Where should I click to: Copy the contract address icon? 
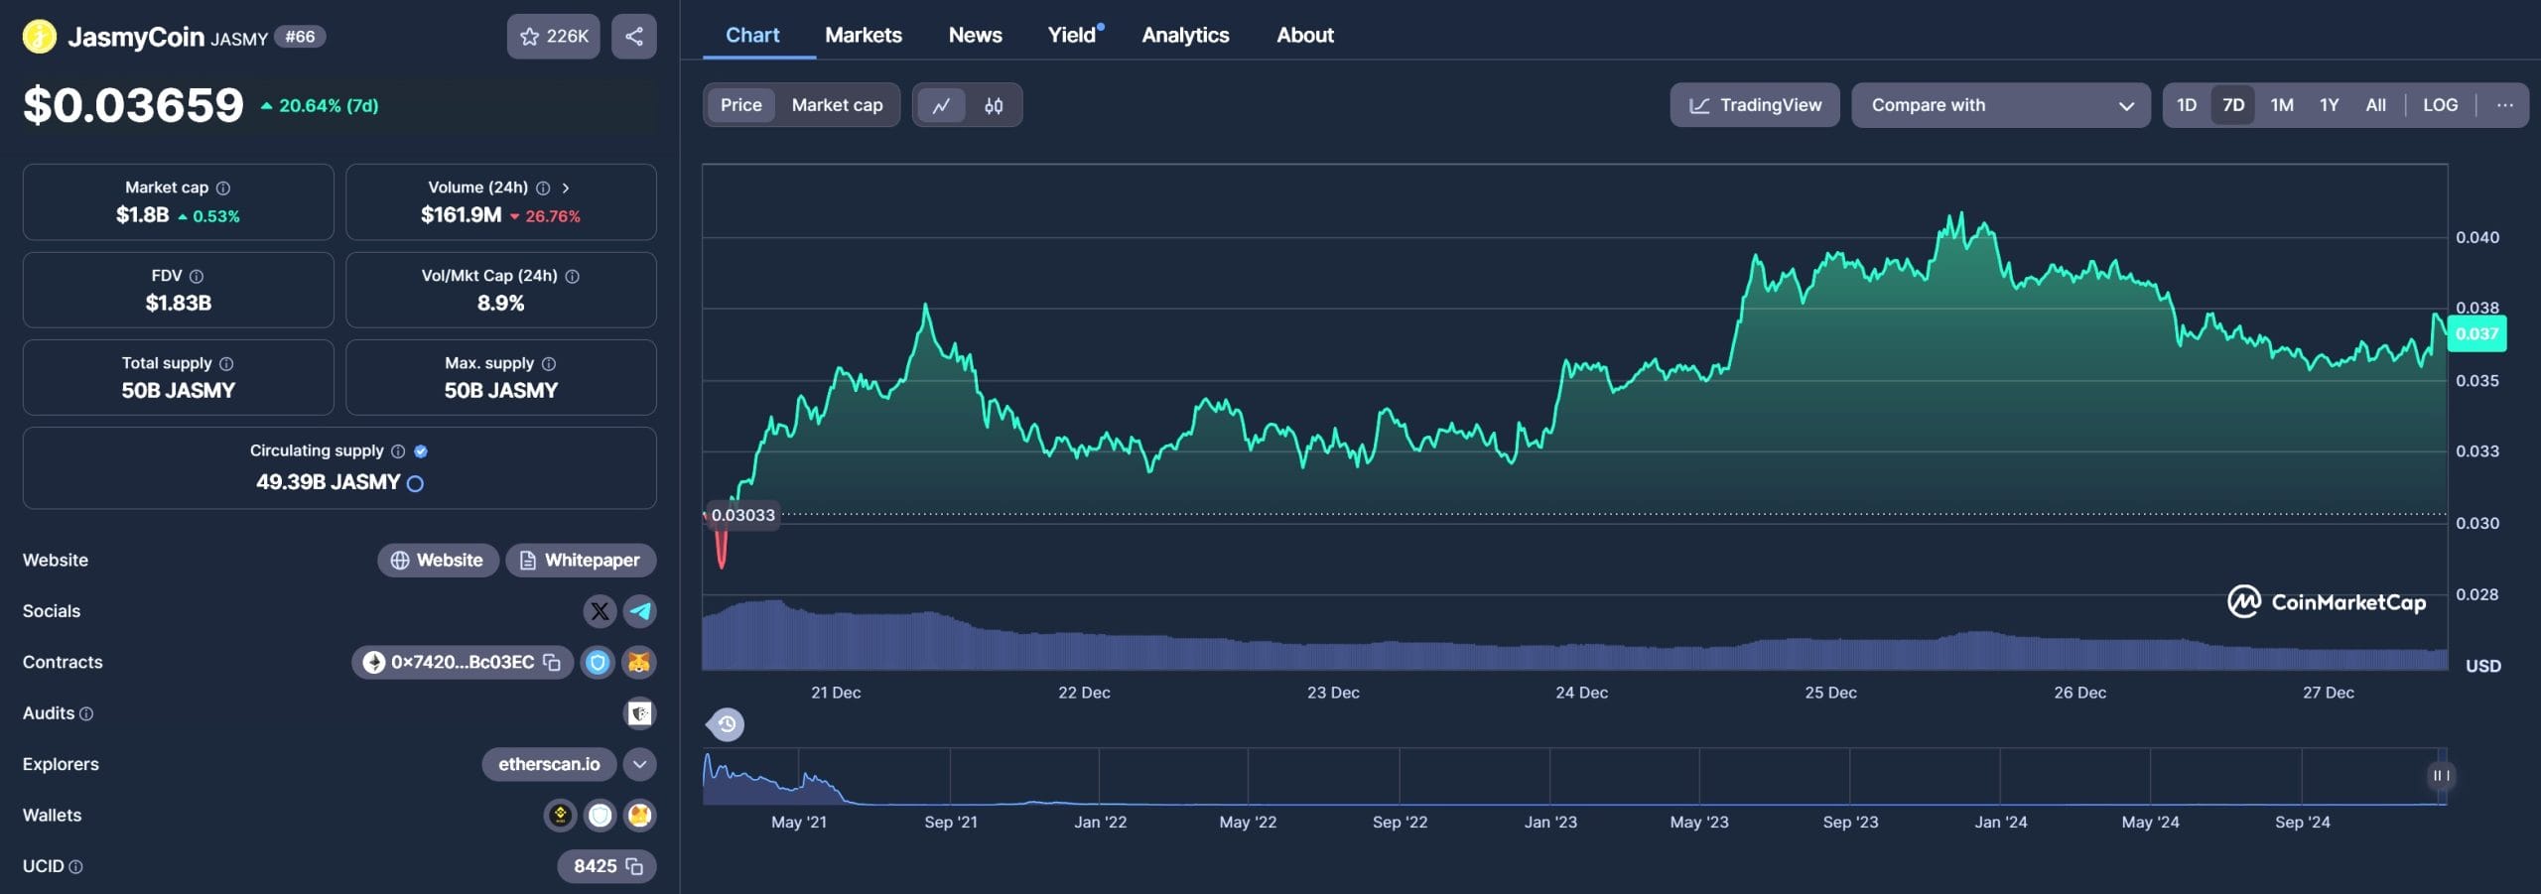point(552,662)
